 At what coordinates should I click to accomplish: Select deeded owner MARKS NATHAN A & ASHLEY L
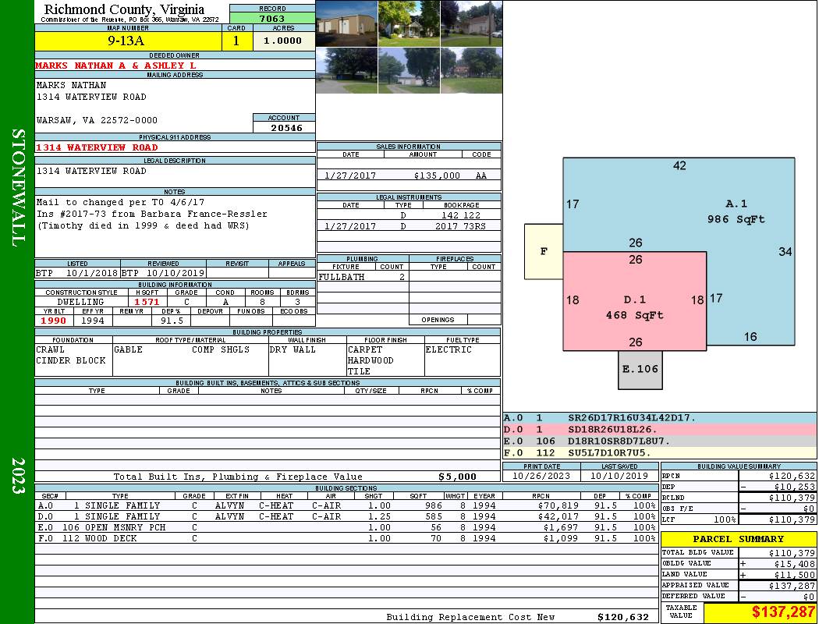[x=116, y=66]
